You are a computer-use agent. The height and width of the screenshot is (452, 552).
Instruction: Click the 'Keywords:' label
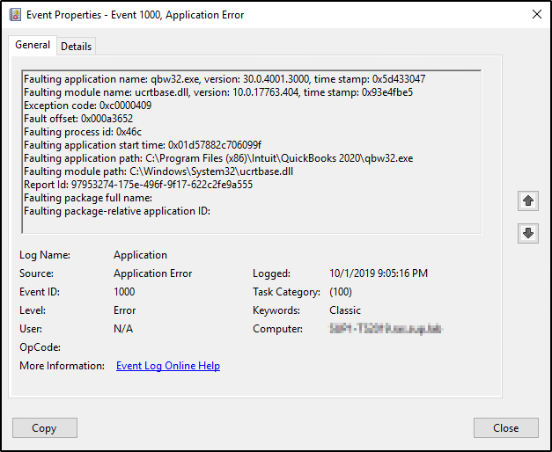pos(276,310)
